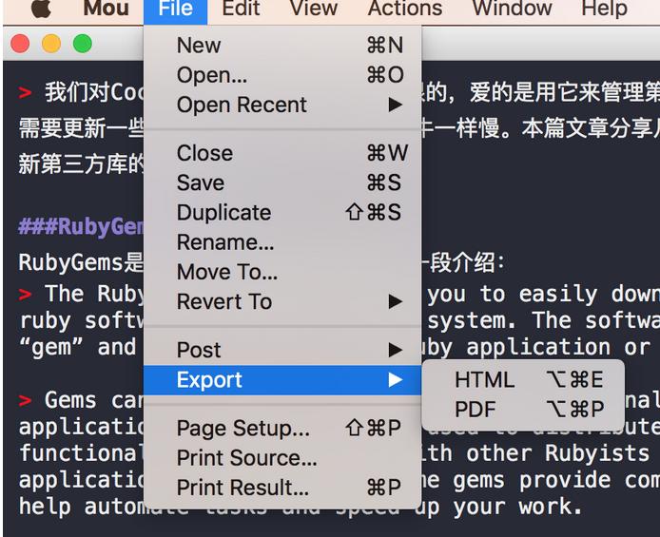Image resolution: width=660 pixels, height=537 pixels.
Task: Open the Actions menu
Action: point(405,9)
